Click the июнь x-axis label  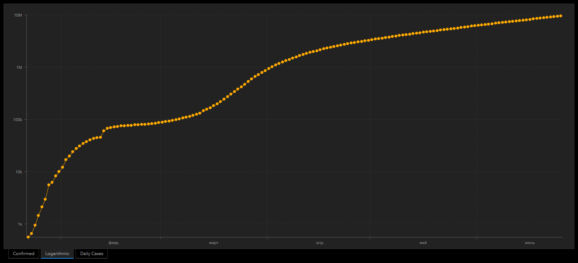click(530, 243)
